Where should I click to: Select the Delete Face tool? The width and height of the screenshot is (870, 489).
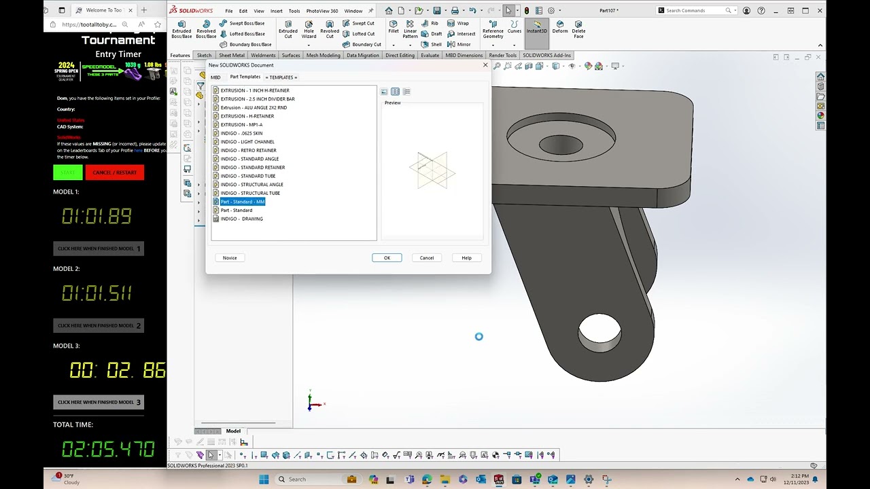(x=579, y=29)
